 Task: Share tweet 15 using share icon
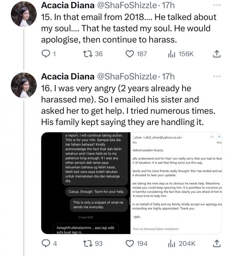pyautogui.click(x=217, y=54)
